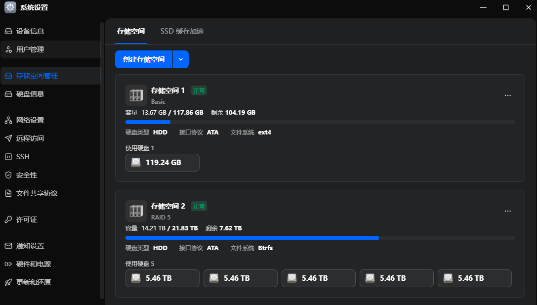Open more options for 存储空间 1
The image size is (537, 305).
[x=507, y=95]
